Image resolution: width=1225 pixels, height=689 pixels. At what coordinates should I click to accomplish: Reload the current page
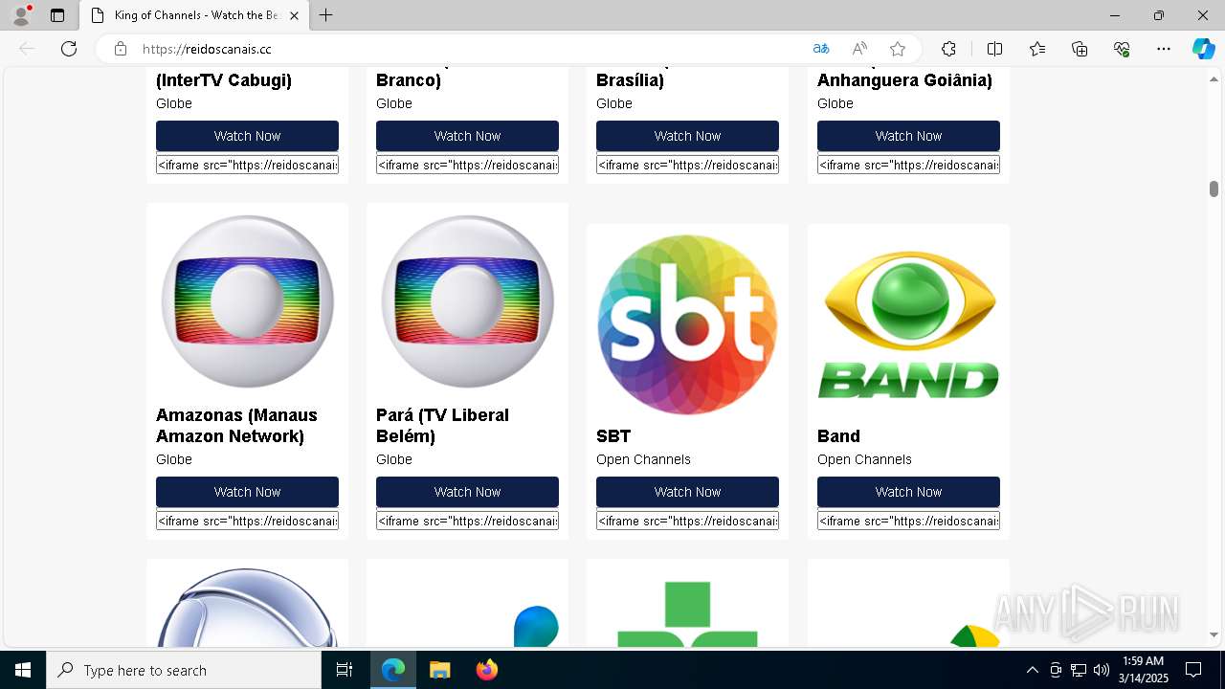coord(69,49)
